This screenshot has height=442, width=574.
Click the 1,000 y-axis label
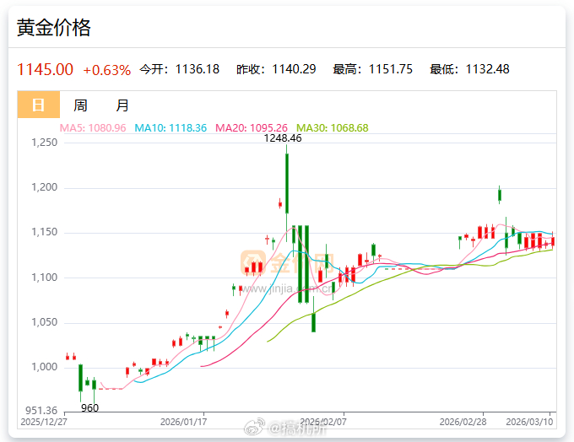(45, 367)
